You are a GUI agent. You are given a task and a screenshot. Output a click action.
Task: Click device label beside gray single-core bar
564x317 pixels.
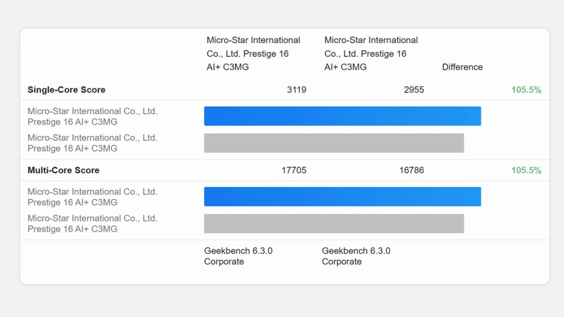(92, 143)
